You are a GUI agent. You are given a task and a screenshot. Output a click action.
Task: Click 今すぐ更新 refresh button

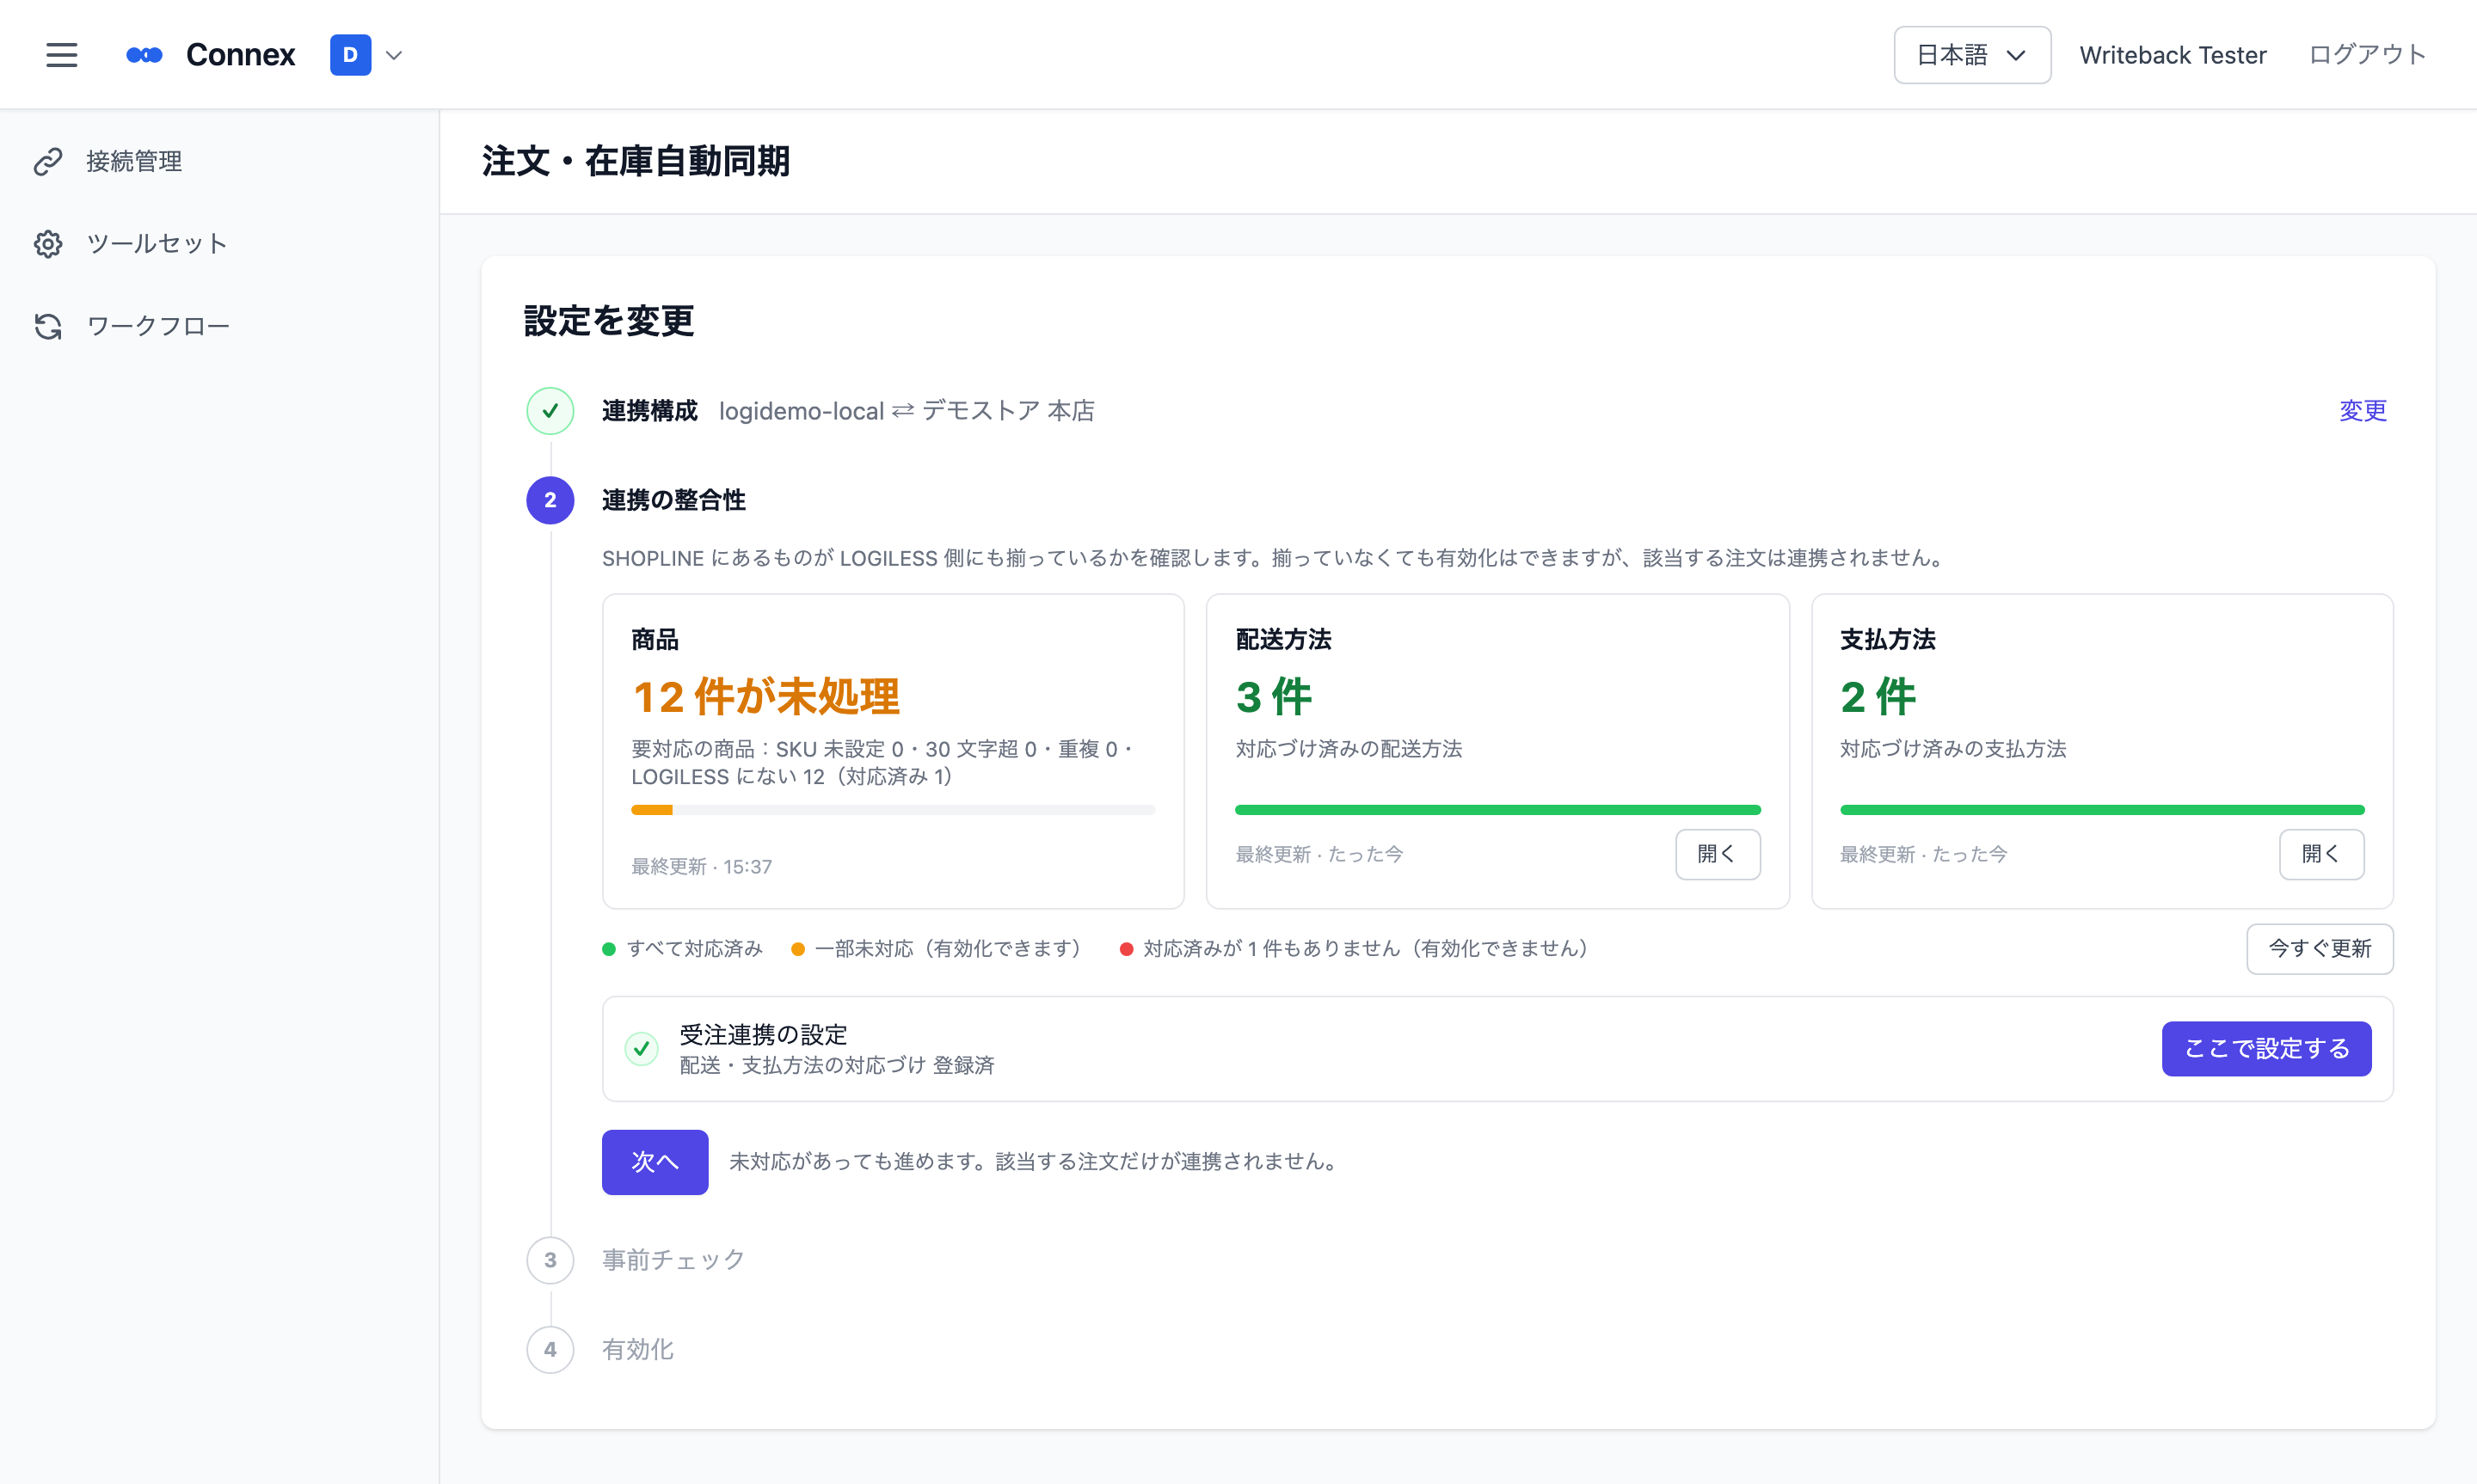(x=2319, y=948)
